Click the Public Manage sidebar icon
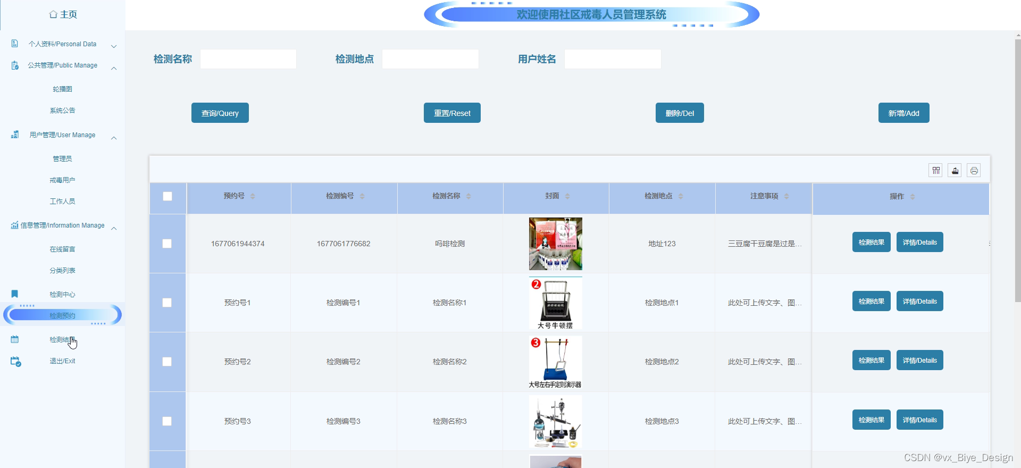This screenshot has width=1021, height=468. coord(15,65)
